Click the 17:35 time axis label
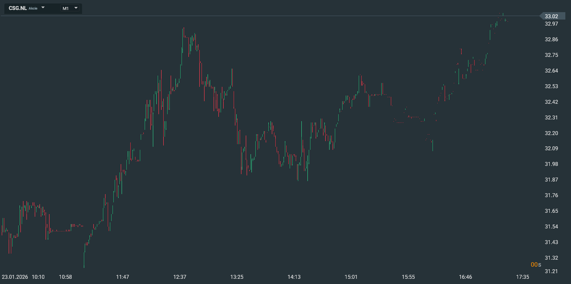The width and height of the screenshot is (571, 284). coord(522,277)
